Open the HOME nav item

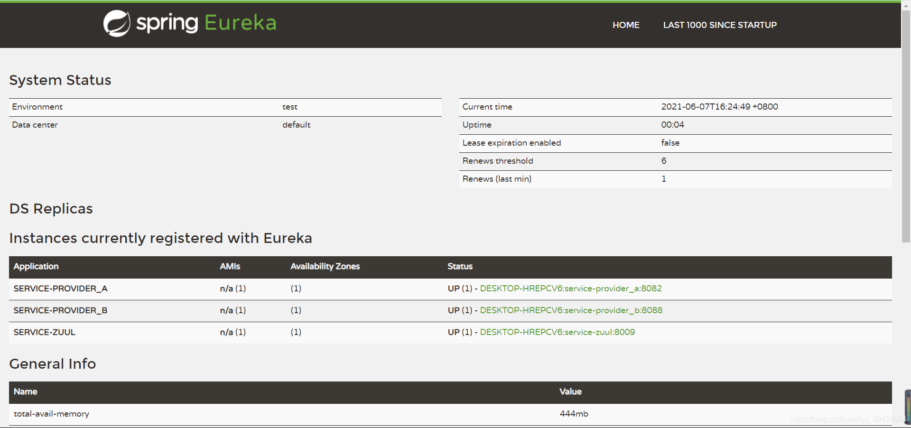click(626, 25)
